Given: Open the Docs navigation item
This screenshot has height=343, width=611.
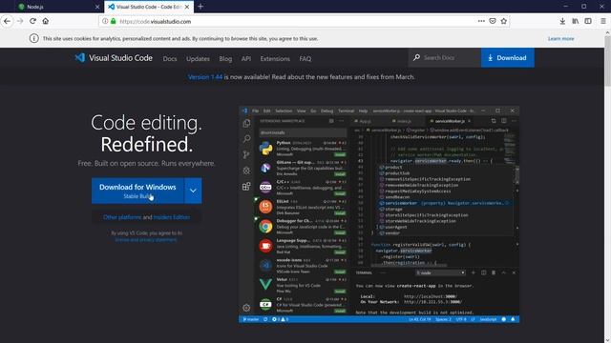Looking at the screenshot, I should (170, 59).
